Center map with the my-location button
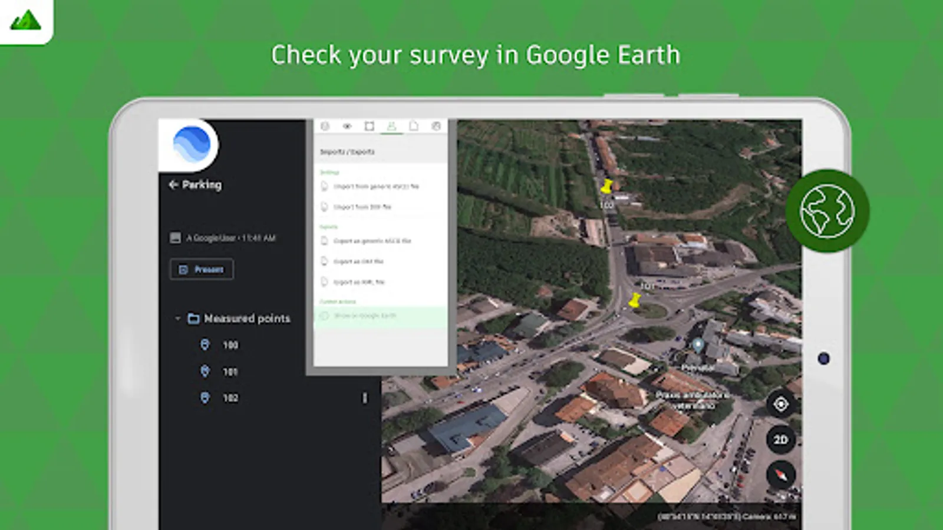Screen dimensions: 943x530 coord(781,405)
